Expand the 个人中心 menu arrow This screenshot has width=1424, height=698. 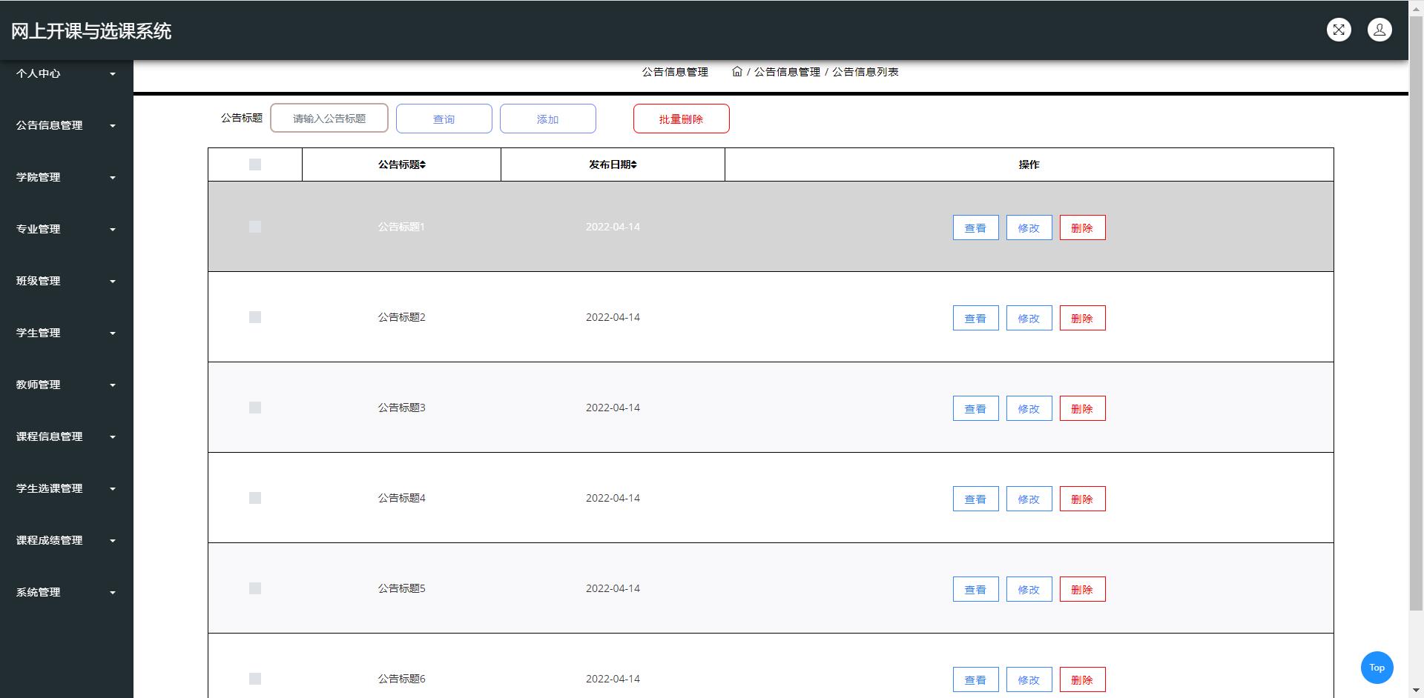113,74
